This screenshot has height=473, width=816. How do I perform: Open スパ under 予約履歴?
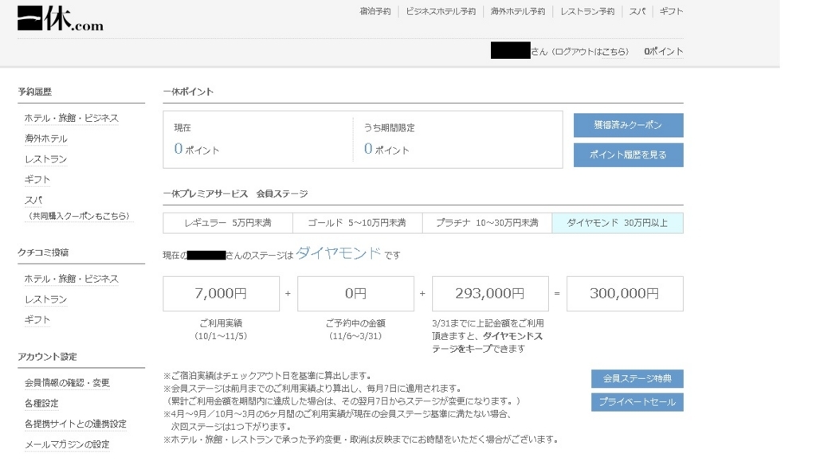pos(33,200)
